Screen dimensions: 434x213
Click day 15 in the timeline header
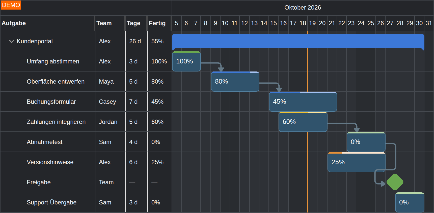(x=274, y=23)
